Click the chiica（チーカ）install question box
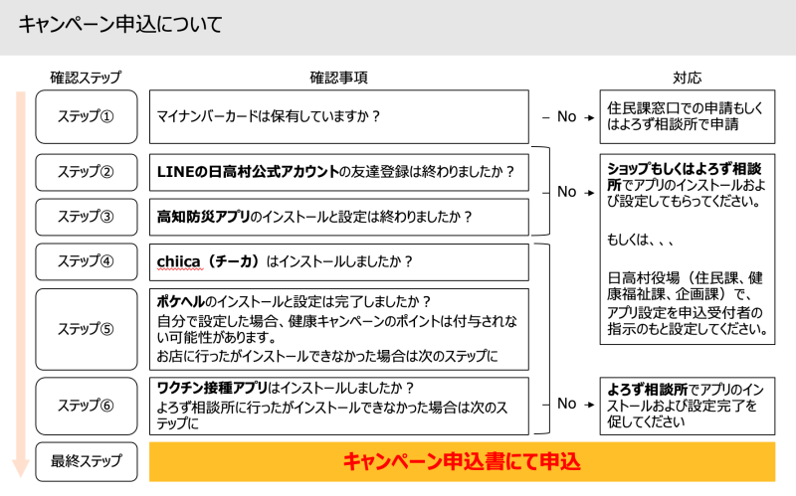This screenshot has height=496, width=796. coord(337,261)
